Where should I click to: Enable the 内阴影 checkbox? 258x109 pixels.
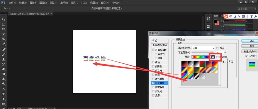click(x=153, y=66)
